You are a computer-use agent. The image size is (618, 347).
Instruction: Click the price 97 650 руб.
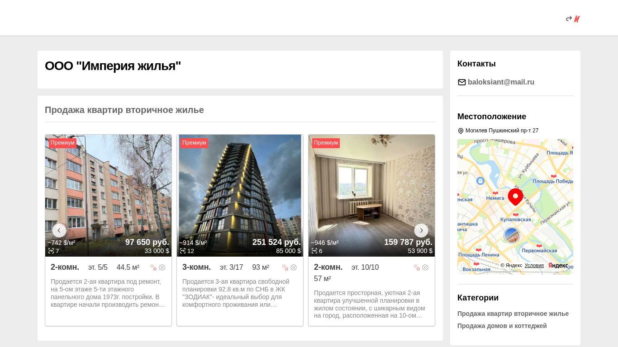point(147,242)
